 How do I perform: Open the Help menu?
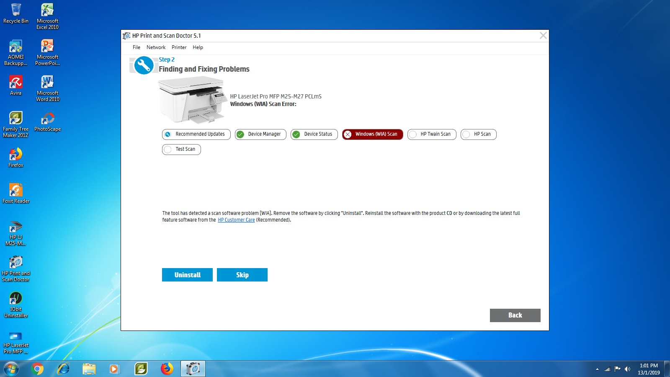click(x=198, y=47)
